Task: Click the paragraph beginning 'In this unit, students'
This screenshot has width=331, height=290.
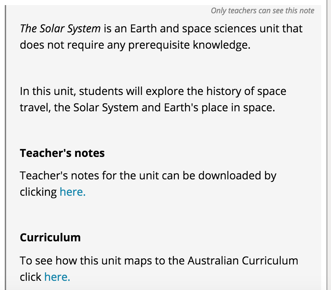Action: [x=153, y=99]
